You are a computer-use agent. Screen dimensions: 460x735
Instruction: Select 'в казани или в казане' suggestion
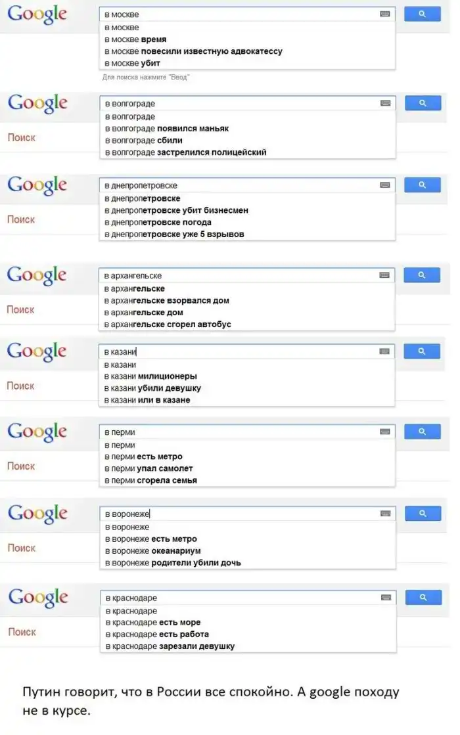click(x=147, y=400)
